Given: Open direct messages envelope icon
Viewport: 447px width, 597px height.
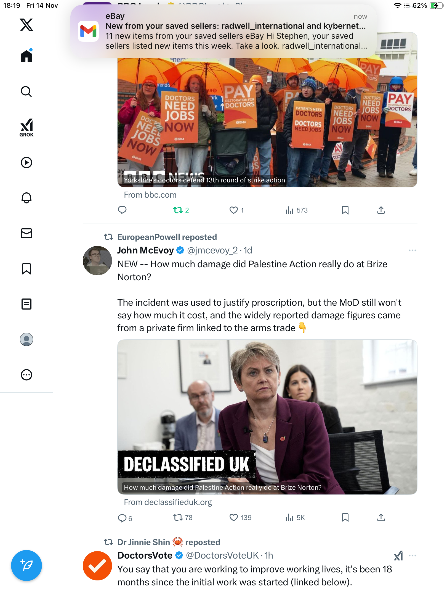Looking at the screenshot, I should 26,233.
